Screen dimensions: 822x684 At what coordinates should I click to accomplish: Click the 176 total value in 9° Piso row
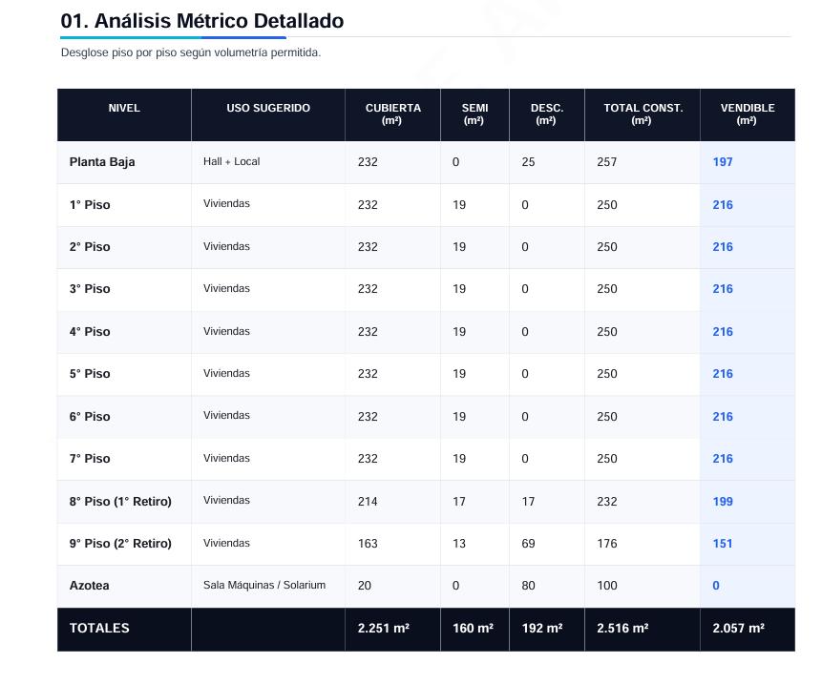coord(606,543)
